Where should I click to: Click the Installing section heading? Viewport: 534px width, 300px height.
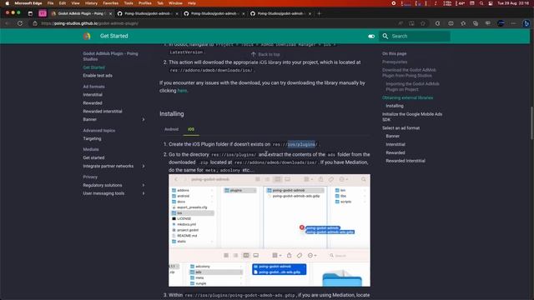point(172,114)
